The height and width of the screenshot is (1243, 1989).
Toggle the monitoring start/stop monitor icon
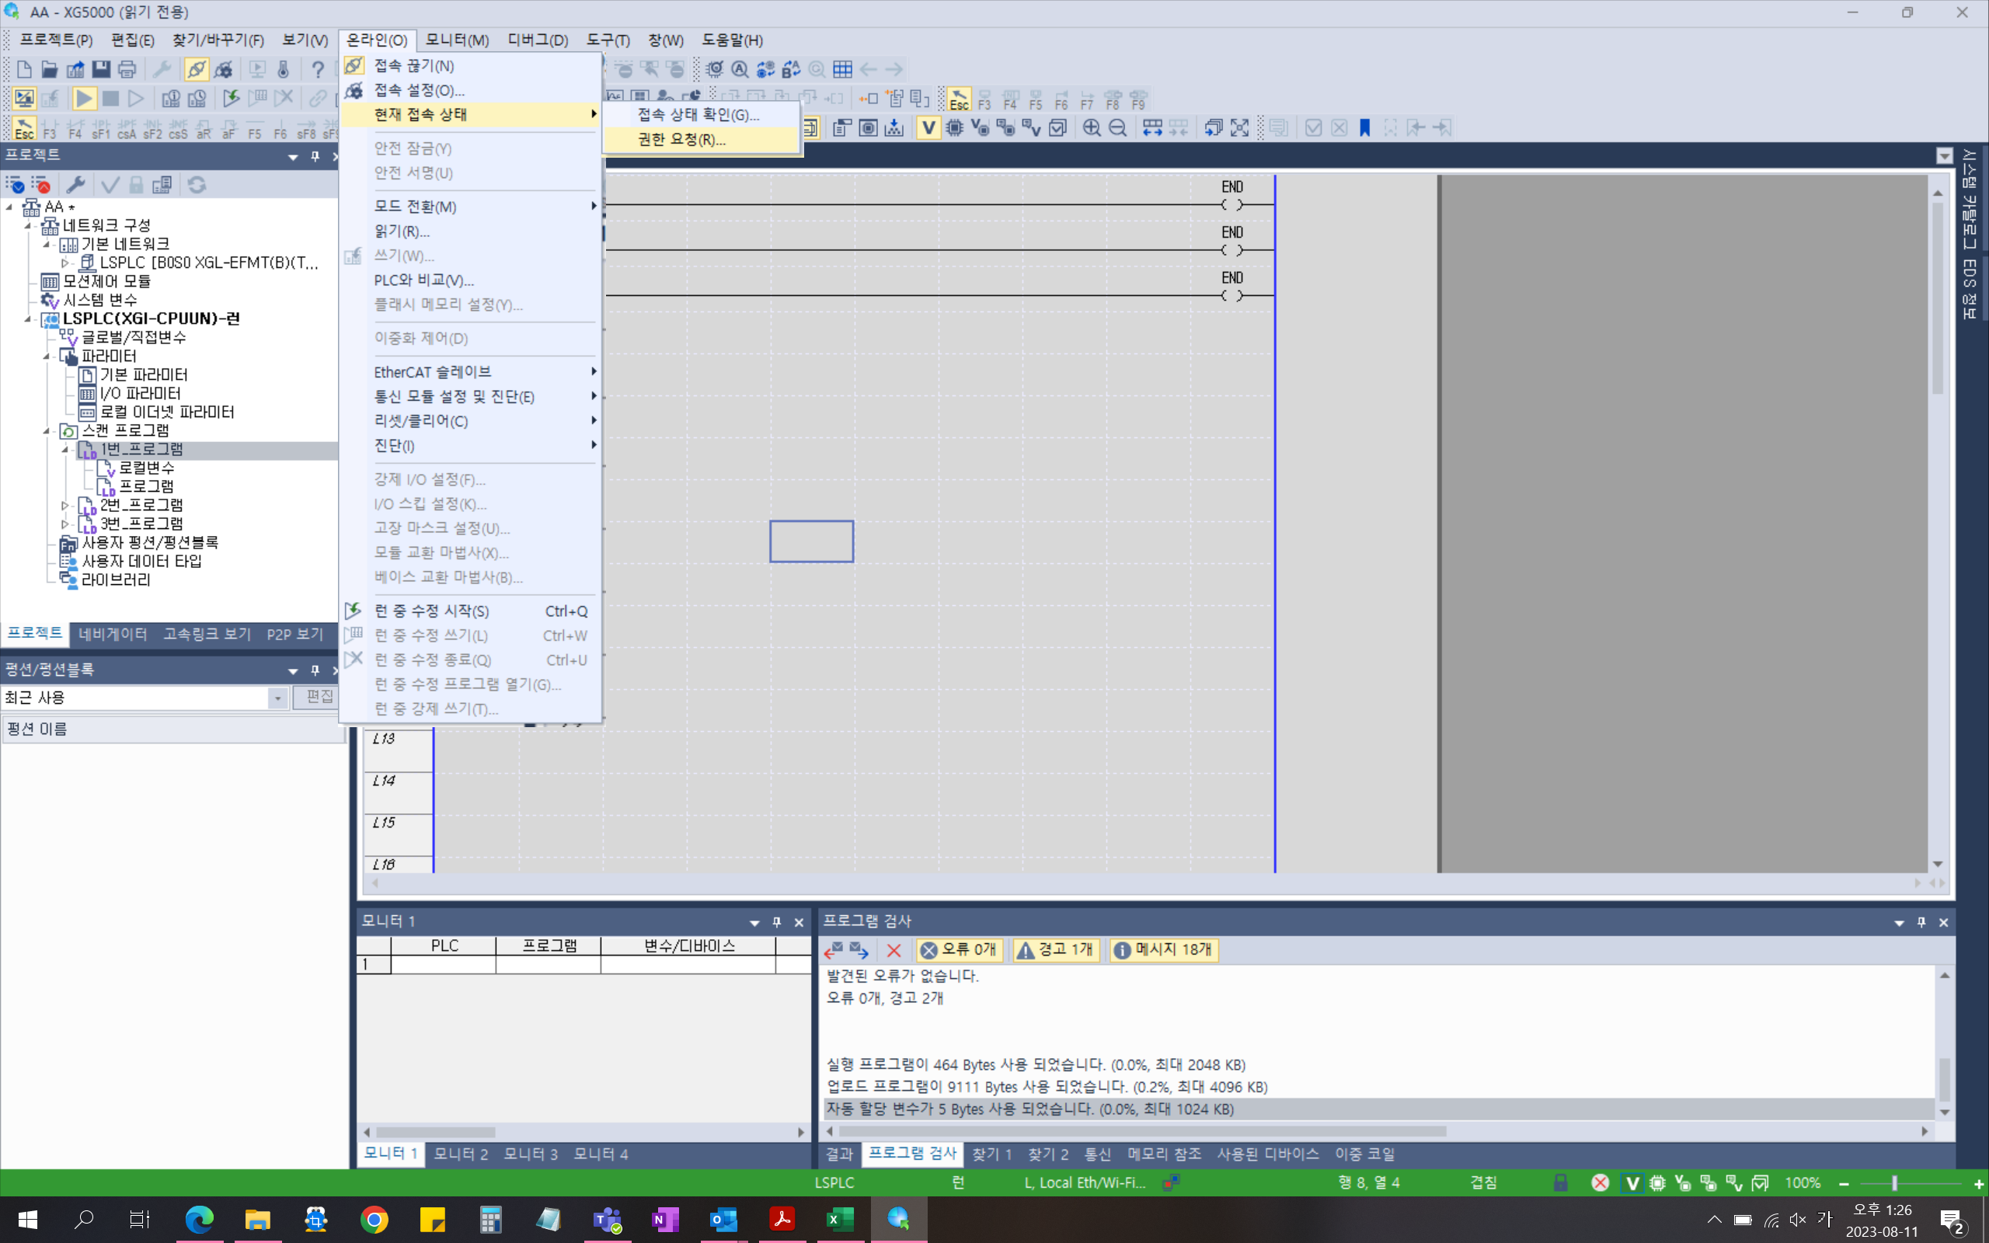tap(24, 99)
